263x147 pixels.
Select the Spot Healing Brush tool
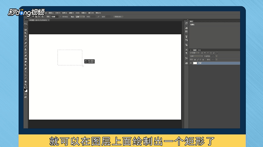pyautogui.click(x=26, y=43)
